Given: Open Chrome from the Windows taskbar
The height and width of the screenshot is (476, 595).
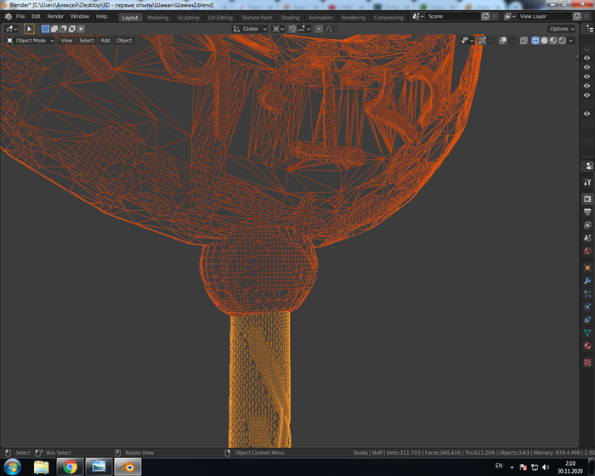Looking at the screenshot, I should pyautogui.click(x=70, y=467).
